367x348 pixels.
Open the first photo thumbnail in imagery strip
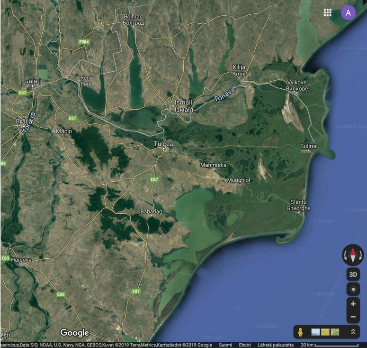tap(315, 332)
